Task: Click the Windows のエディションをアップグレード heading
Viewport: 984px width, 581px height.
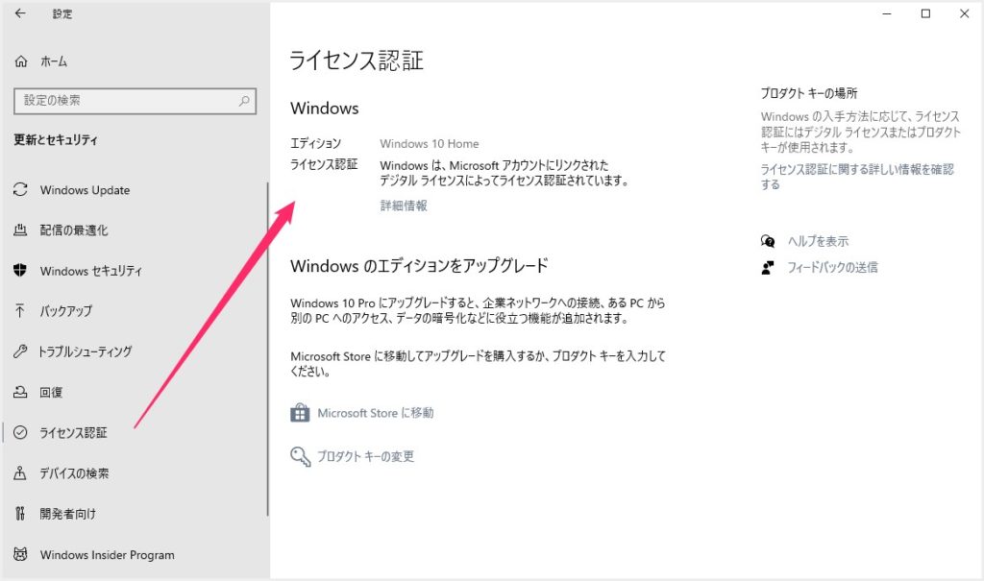Action: 419,266
